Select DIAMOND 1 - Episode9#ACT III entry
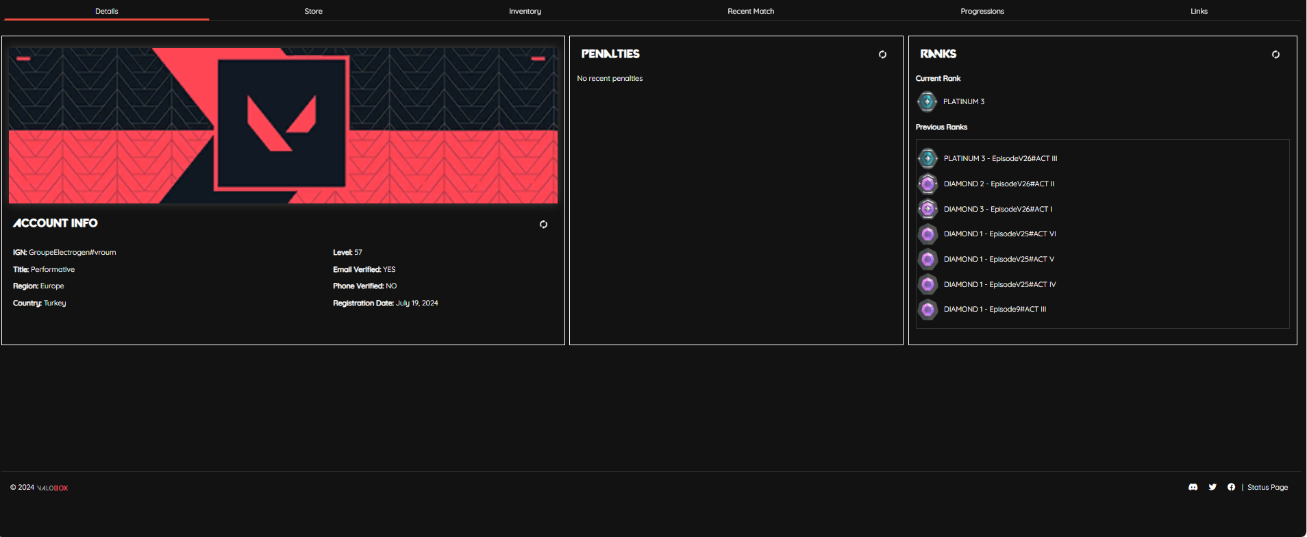 click(x=995, y=310)
